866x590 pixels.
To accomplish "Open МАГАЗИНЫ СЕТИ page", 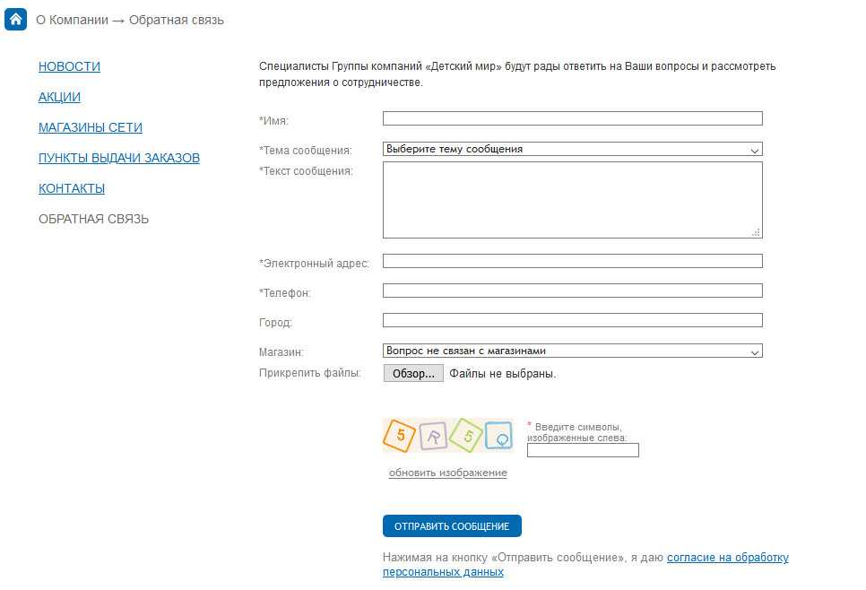I will (90, 127).
